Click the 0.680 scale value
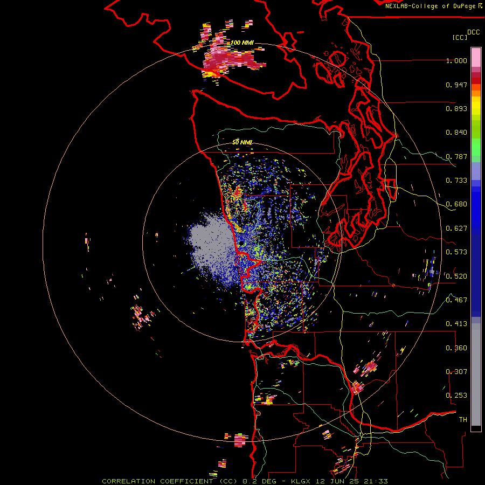 (x=456, y=204)
